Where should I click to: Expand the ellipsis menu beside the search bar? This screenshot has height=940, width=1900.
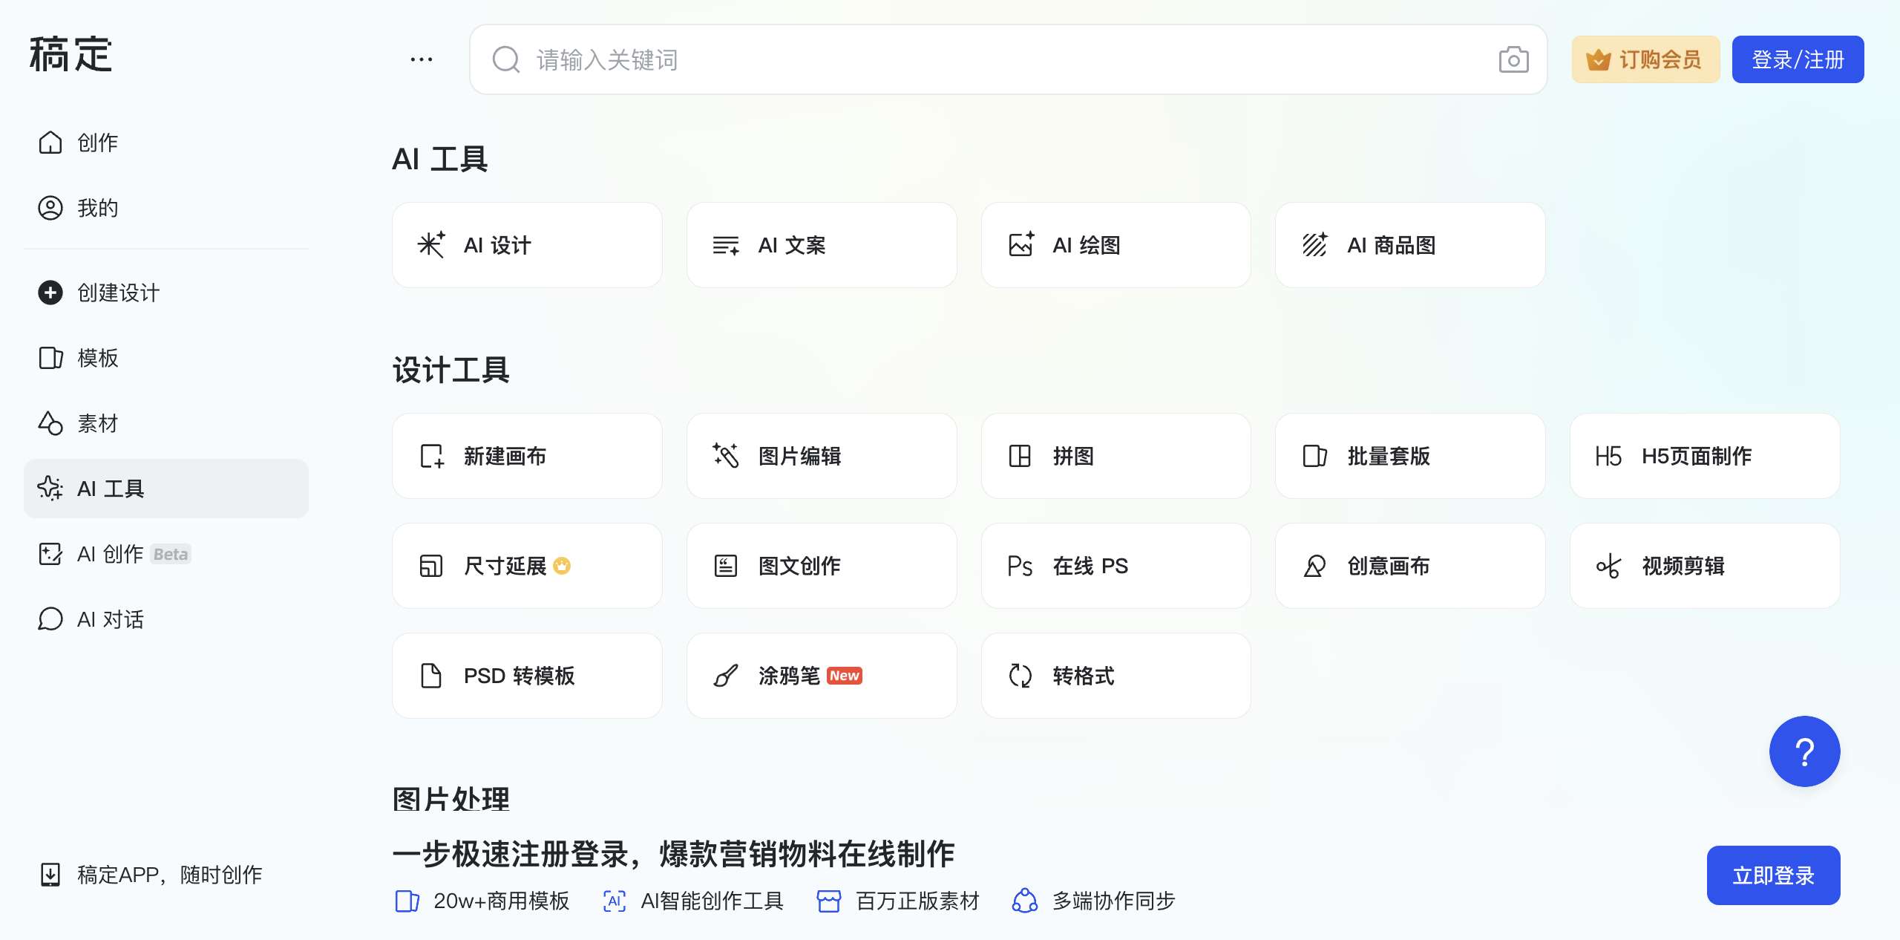(421, 59)
